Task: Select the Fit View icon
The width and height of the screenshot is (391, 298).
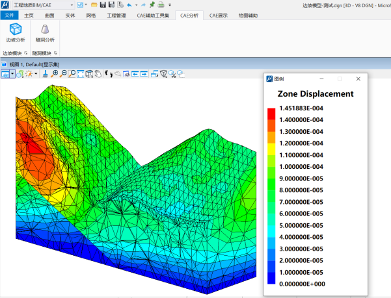Action: [x=81, y=74]
